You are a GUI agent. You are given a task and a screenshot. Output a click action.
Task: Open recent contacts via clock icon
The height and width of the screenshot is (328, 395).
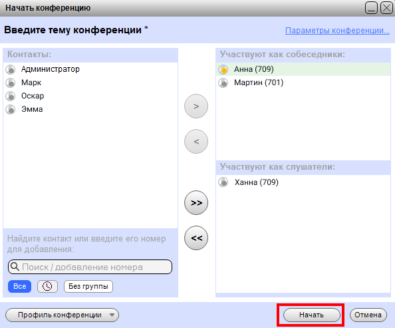point(47,286)
